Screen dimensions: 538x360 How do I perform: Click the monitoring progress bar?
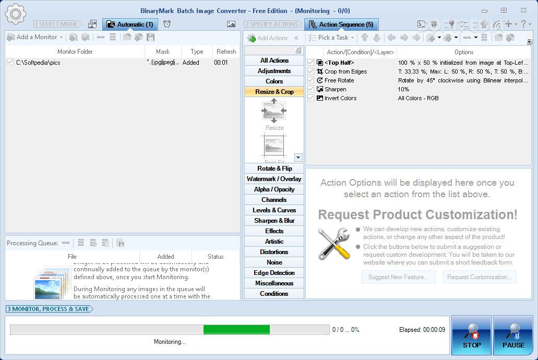pyautogui.click(x=170, y=330)
